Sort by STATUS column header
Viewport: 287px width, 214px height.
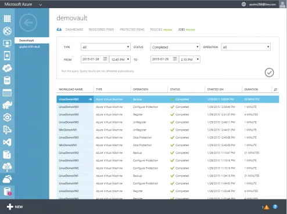coord(175,89)
